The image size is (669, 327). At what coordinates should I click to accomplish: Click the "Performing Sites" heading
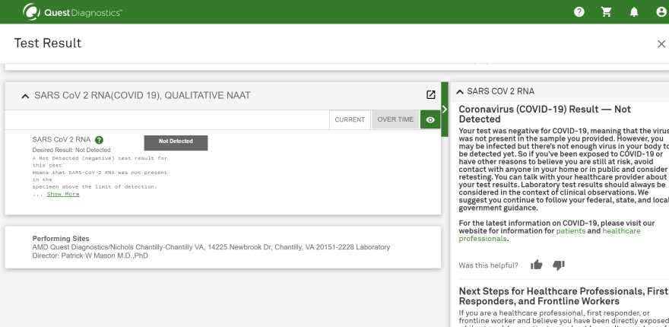click(61, 239)
